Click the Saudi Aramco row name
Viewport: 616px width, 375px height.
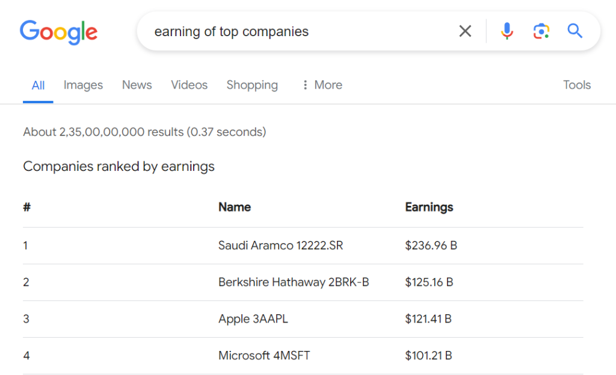coord(280,246)
